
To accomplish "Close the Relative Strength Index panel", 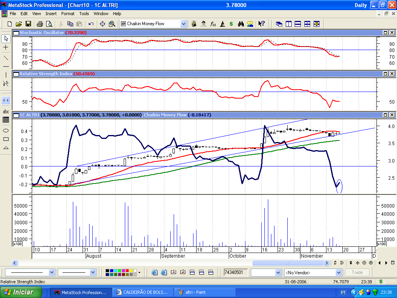I will tap(392, 74).
